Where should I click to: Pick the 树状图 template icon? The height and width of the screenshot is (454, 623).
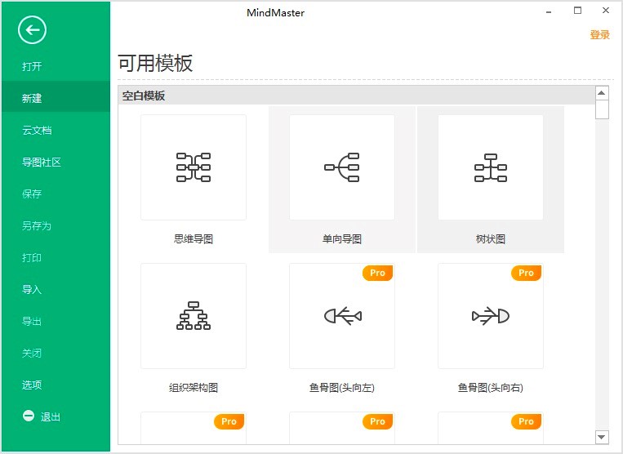490,167
